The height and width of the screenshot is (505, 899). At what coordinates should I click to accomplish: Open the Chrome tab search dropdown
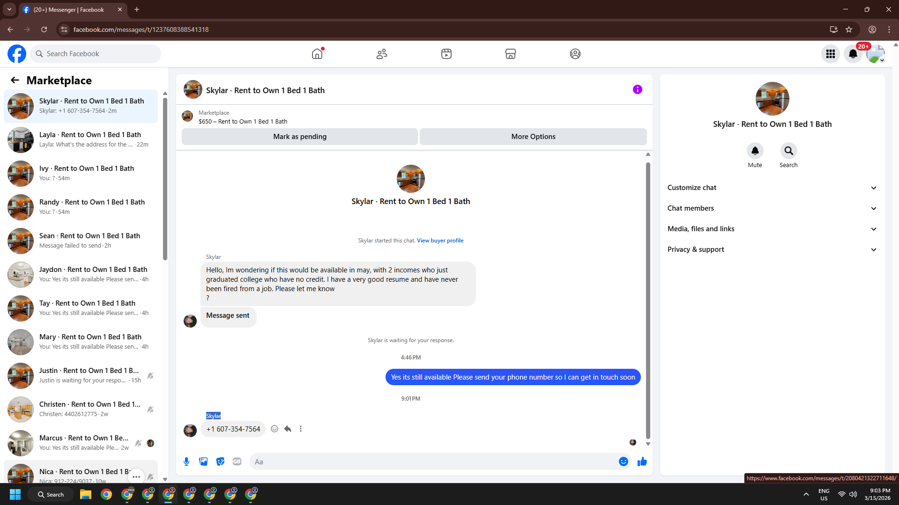pyautogui.click(x=9, y=9)
